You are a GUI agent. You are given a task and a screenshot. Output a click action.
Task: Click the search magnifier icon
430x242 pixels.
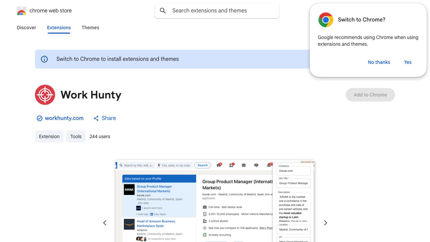click(x=163, y=11)
